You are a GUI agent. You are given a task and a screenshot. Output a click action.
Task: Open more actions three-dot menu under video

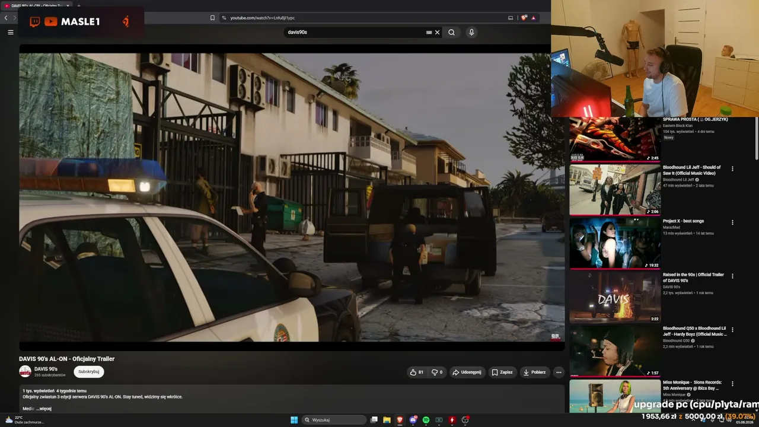(559, 372)
